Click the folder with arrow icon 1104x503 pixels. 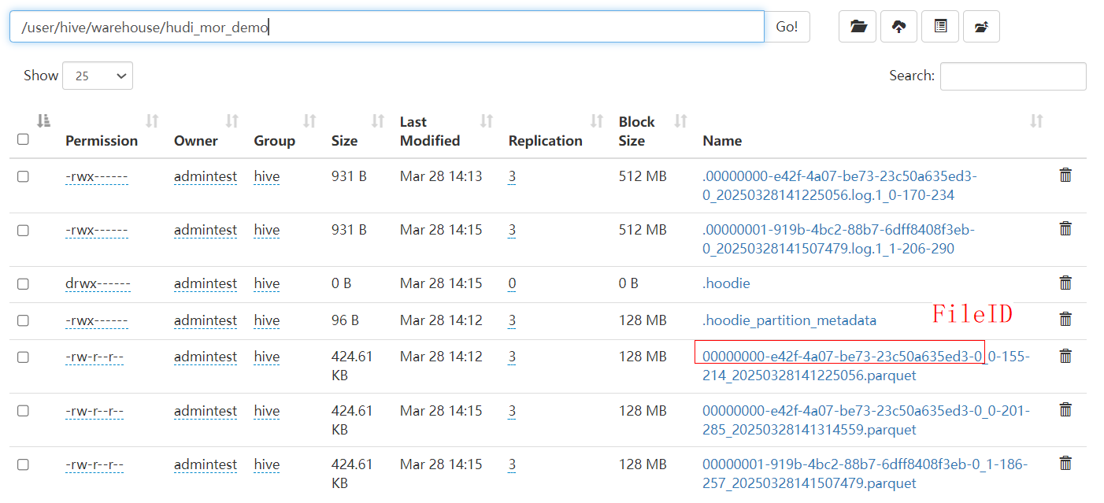point(980,27)
